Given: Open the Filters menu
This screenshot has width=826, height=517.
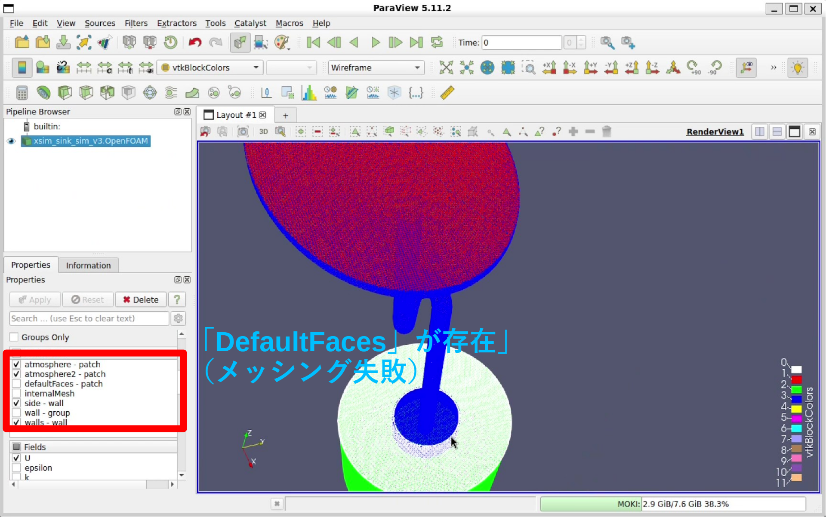Looking at the screenshot, I should coord(136,23).
